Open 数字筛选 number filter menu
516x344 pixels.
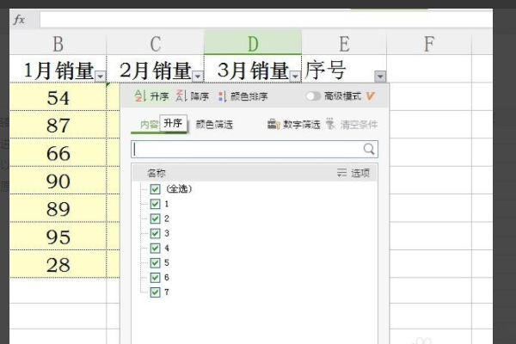point(293,125)
